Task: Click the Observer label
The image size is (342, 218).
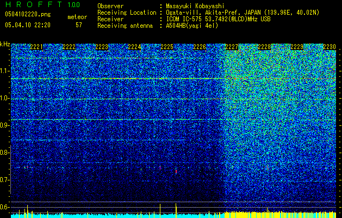Action: 110,6
